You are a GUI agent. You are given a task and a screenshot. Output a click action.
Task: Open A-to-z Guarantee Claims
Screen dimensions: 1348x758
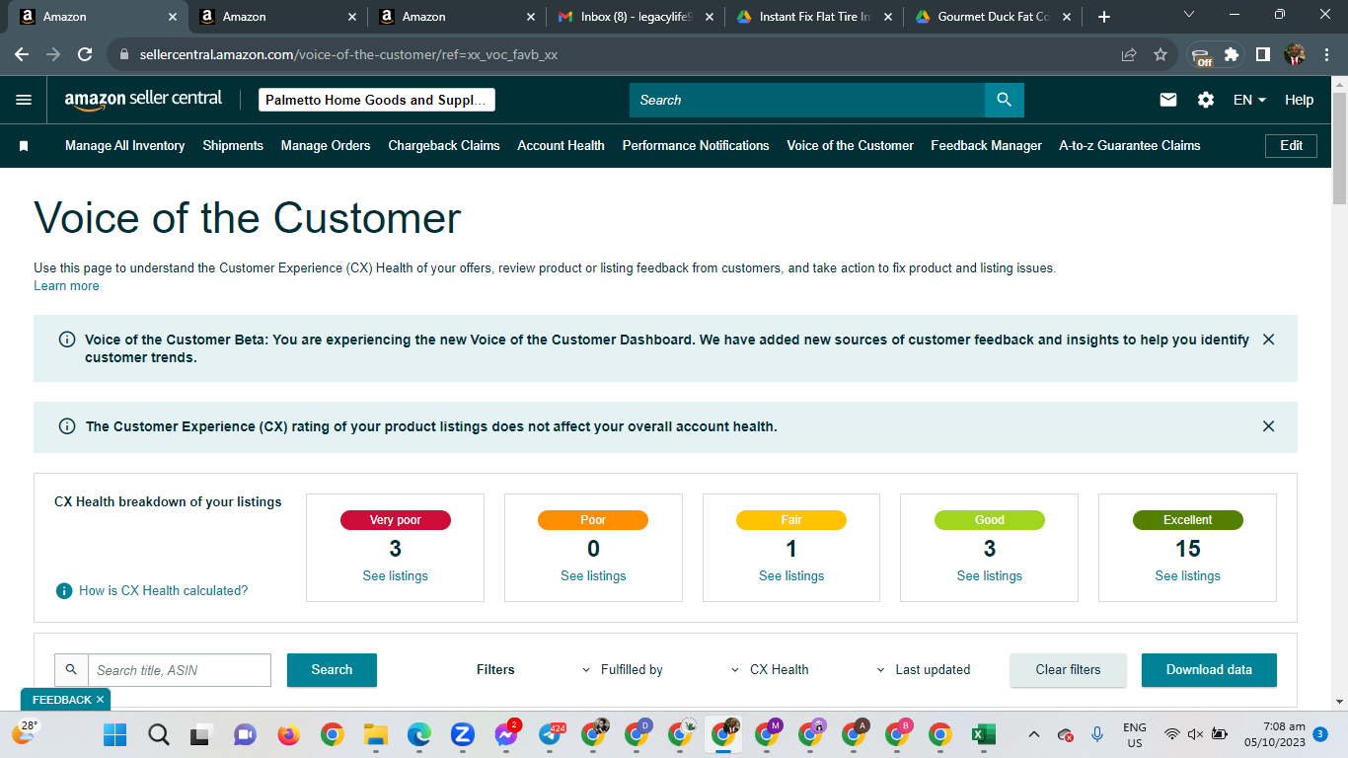(x=1130, y=145)
